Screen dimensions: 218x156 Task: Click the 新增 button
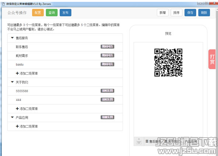pos(162,13)
